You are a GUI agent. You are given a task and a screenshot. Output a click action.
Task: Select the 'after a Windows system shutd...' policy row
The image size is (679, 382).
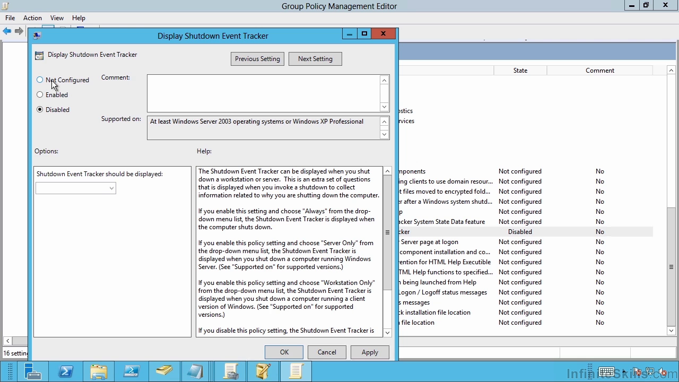click(525, 202)
